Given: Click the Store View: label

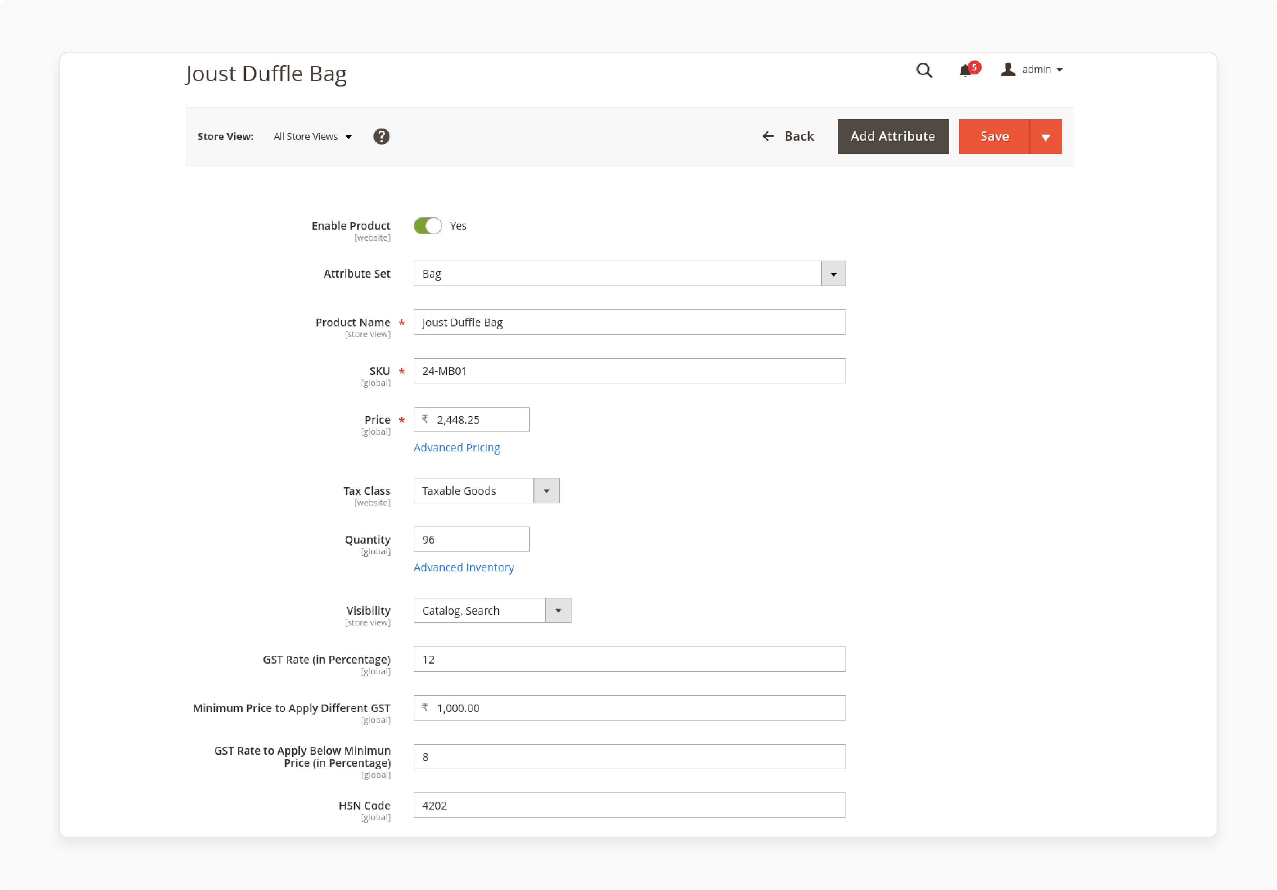Looking at the screenshot, I should (x=225, y=137).
